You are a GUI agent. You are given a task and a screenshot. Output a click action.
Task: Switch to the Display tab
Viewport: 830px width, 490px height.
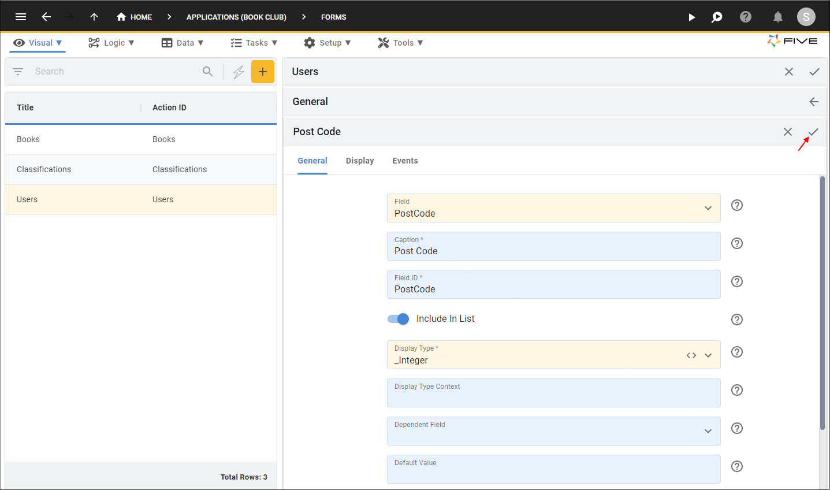tap(360, 161)
